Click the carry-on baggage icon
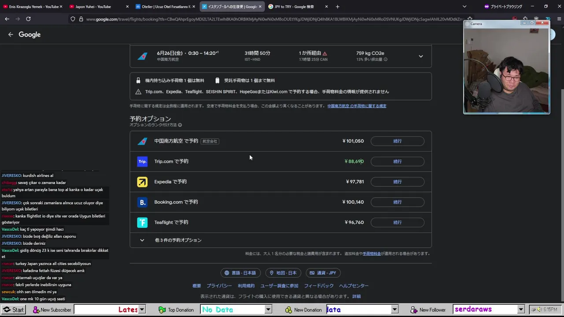Screen dimensions: 564x317 [138, 81]
